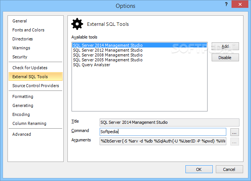Image resolution: width=251 pixels, height=181 pixels.
Task: Click the gear icon beside External SQL Tools
Action: [x=77, y=24]
